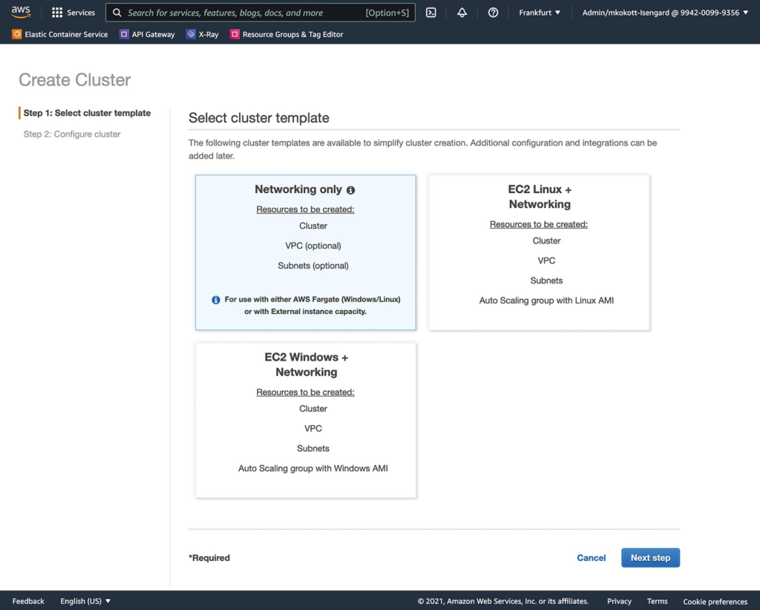This screenshot has height=610, width=760.
Task: Click the Feedback link in footer
Action: (x=28, y=601)
